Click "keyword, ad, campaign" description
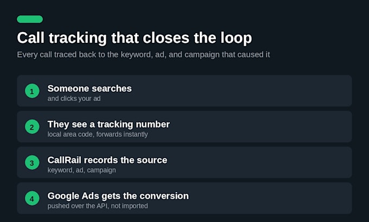369x222 pixels. (81, 170)
